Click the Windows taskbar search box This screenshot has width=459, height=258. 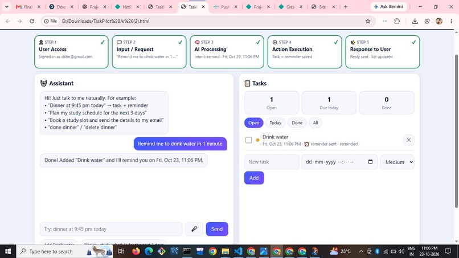pos(64,251)
